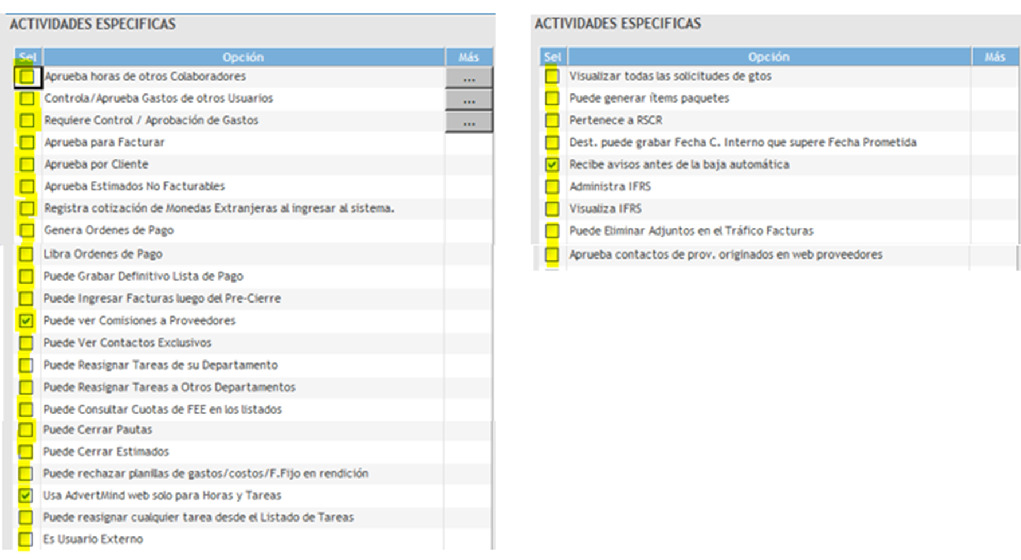Tick 'Libra Ordenes de Pago' checkbox
The width and height of the screenshot is (1021, 560).
coord(26,254)
